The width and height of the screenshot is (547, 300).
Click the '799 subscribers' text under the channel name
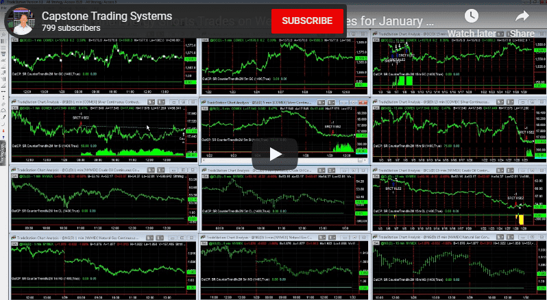(x=71, y=28)
